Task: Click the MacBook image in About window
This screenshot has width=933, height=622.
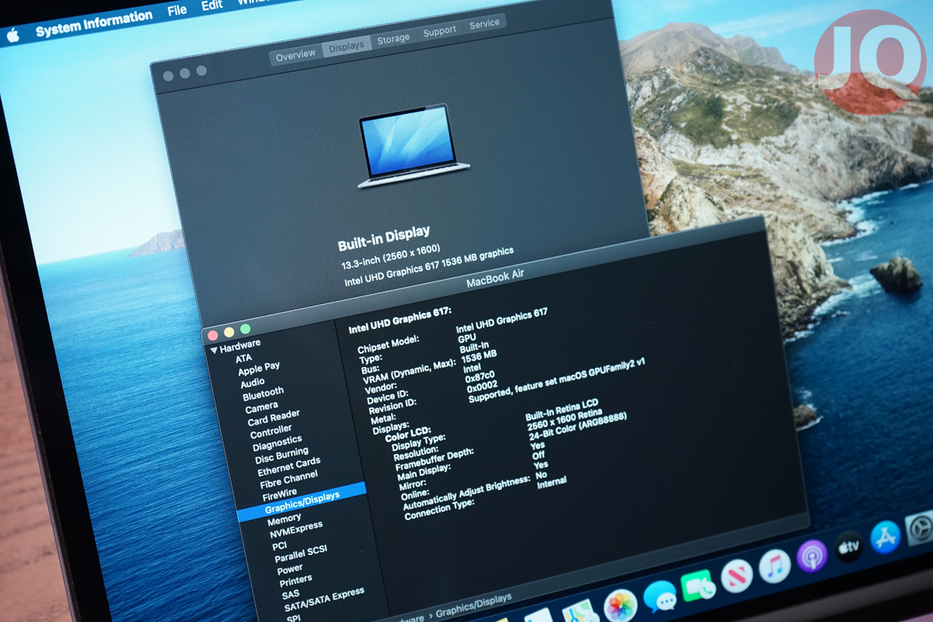Action: (x=414, y=145)
